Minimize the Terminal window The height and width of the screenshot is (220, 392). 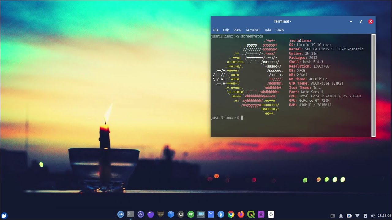[351, 21]
